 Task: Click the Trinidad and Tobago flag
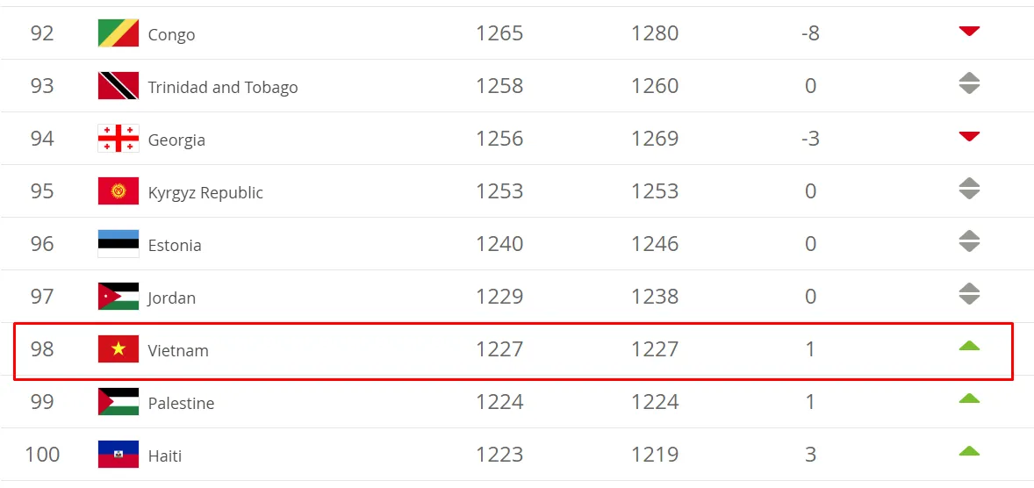pos(118,86)
